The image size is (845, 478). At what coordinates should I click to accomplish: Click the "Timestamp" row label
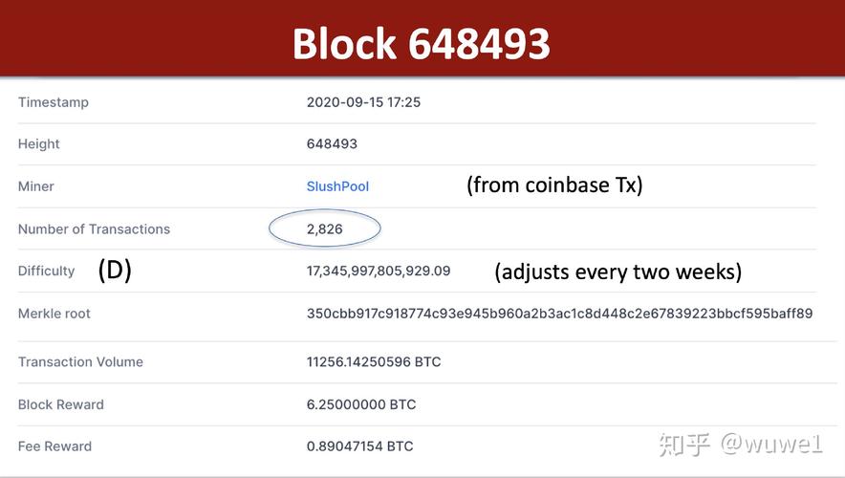click(x=54, y=102)
